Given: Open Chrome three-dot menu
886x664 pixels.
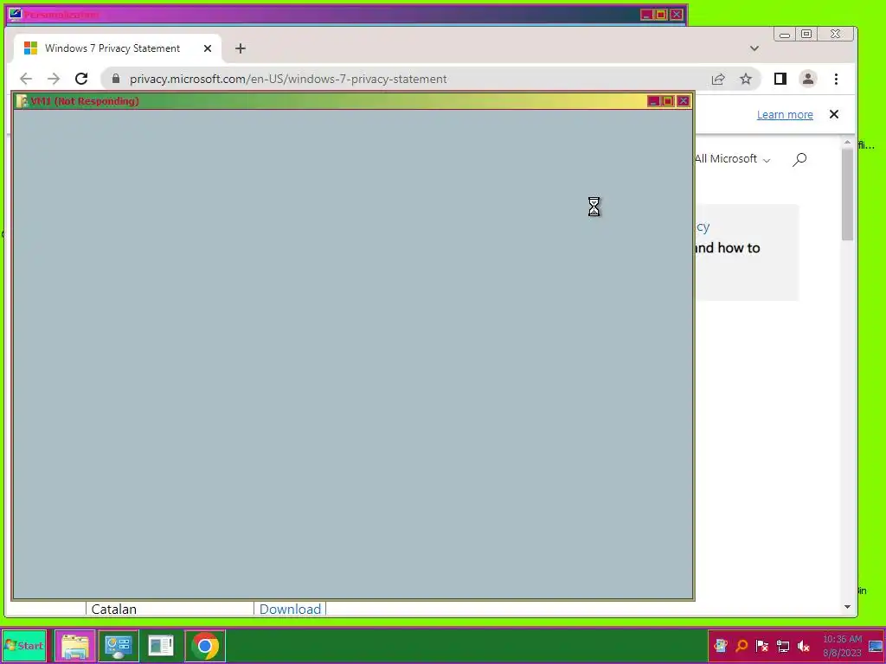Looking at the screenshot, I should (x=836, y=79).
